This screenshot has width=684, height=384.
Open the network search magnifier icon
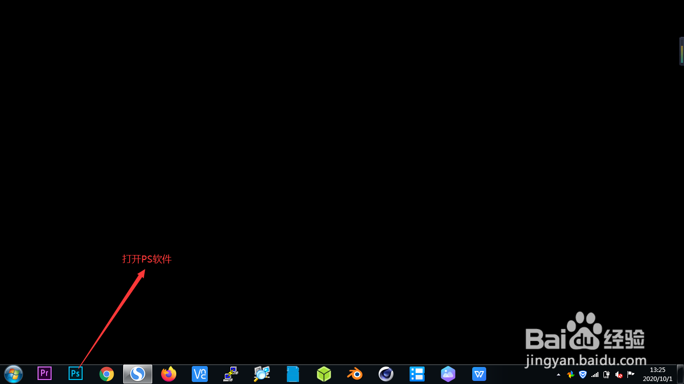262,374
